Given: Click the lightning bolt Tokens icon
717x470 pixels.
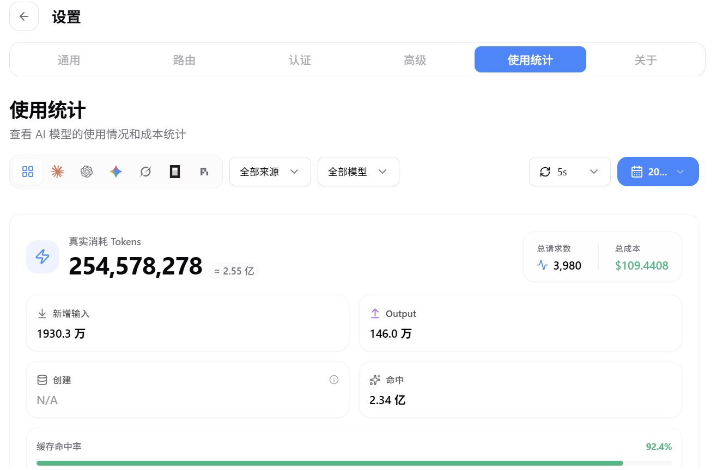Looking at the screenshot, I should coord(42,257).
